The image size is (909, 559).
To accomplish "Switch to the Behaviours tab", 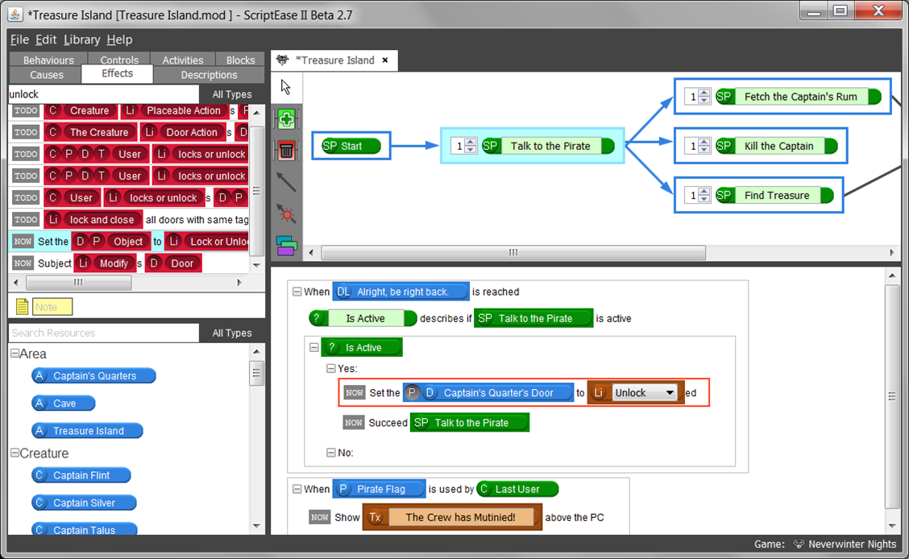I will pos(48,59).
